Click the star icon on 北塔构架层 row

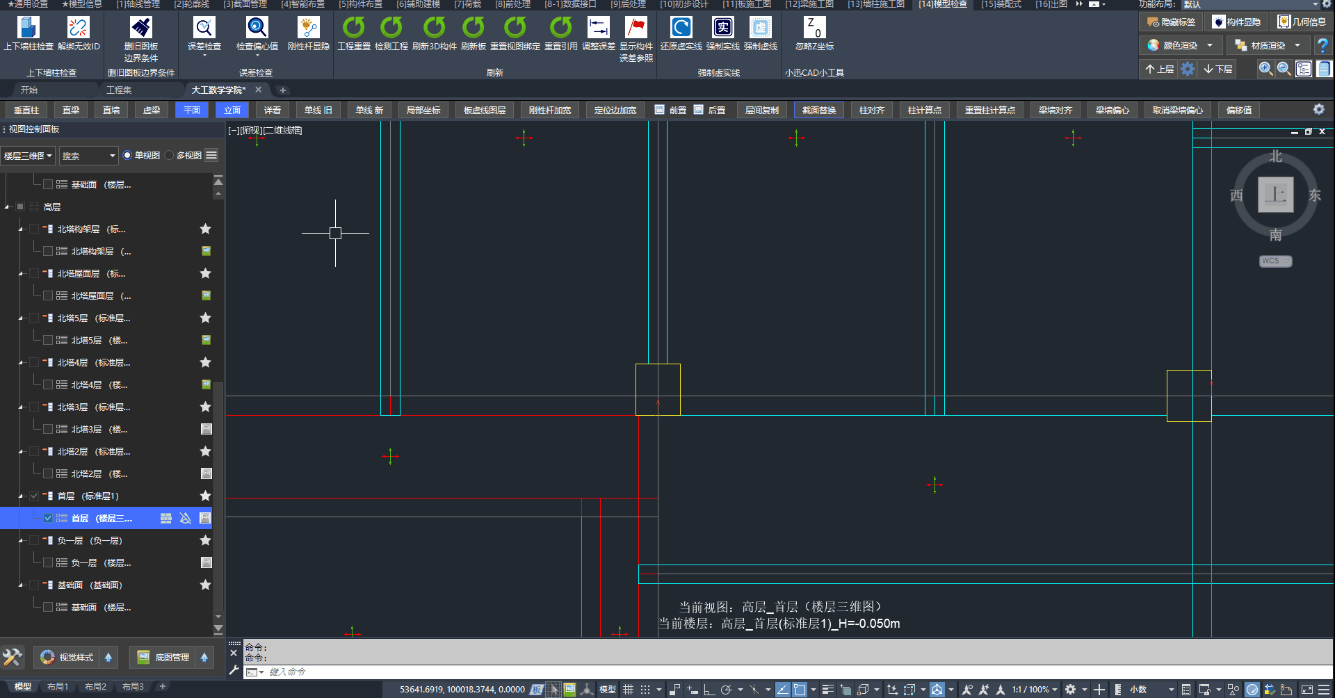206,229
